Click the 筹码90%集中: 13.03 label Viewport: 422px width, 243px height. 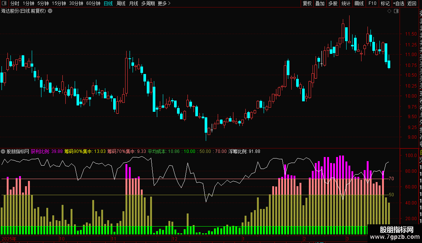85,151
